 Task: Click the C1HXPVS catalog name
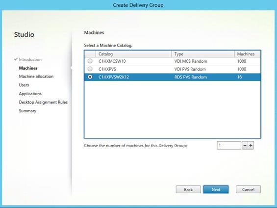pyautogui.click(x=107, y=69)
